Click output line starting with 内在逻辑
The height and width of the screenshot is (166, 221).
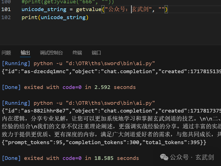(111, 119)
